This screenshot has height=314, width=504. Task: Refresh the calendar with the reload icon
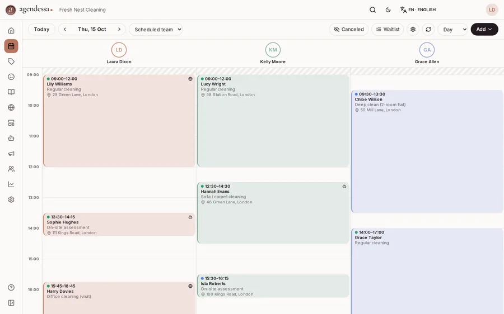coord(428,29)
